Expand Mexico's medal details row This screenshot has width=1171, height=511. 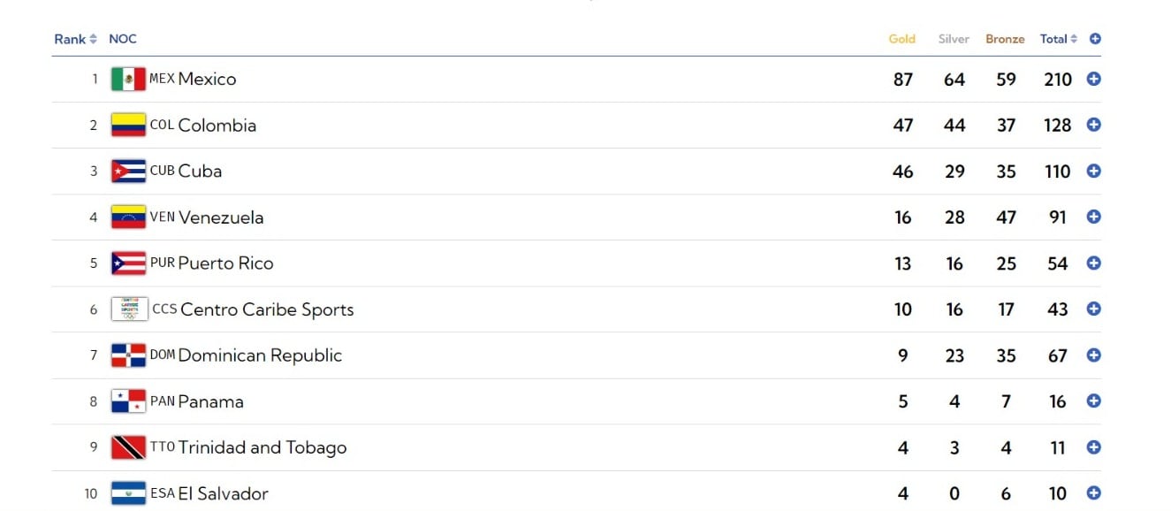(1093, 80)
